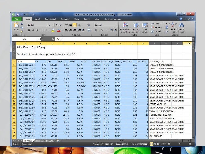
Task: Click Increase Decimal icon
Action: pos(112,30)
